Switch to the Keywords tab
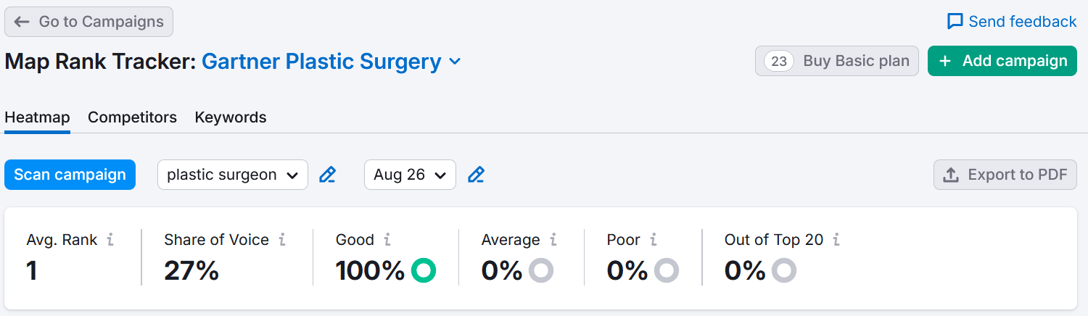The image size is (1088, 316). (x=231, y=117)
